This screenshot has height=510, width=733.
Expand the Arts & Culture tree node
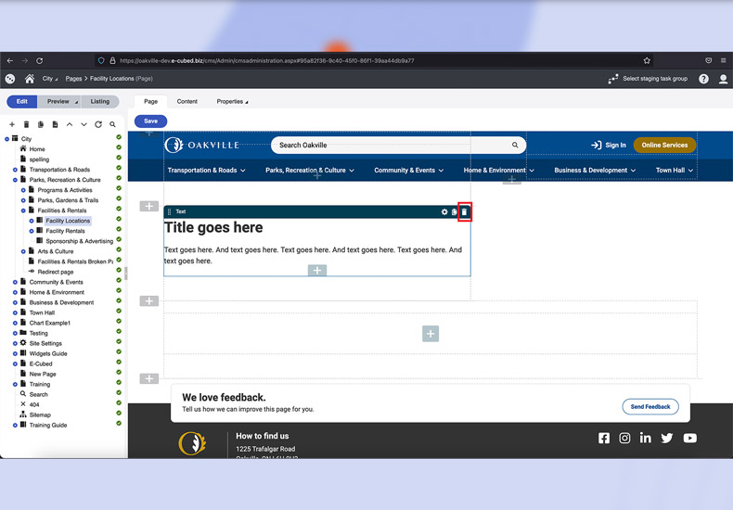pyautogui.click(x=23, y=251)
